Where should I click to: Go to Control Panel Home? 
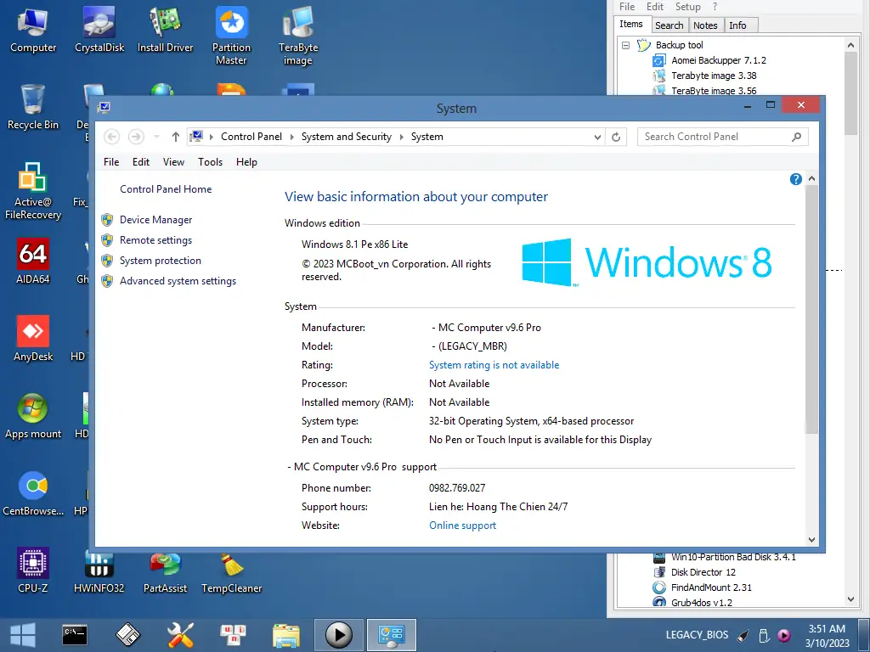166,189
